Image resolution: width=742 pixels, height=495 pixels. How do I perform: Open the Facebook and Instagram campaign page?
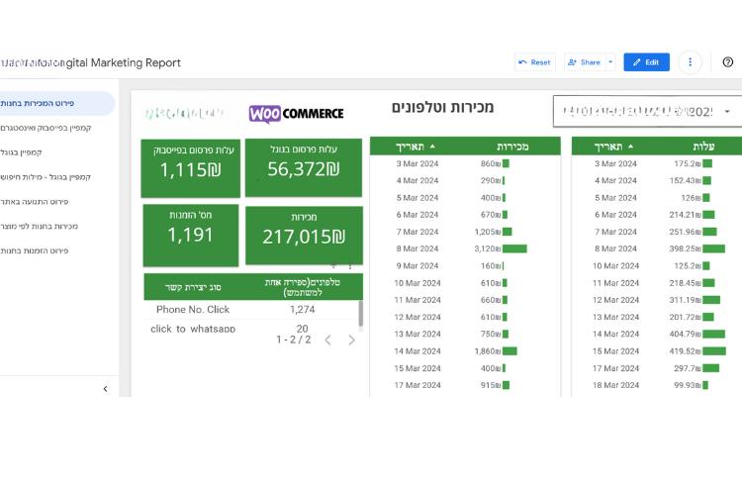[x=46, y=128]
